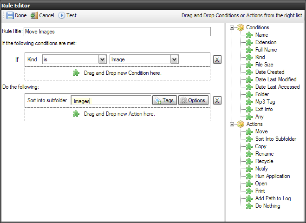Open Options for Sort into subfolder
Screen dimensions: 306x223
(x=193, y=100)
